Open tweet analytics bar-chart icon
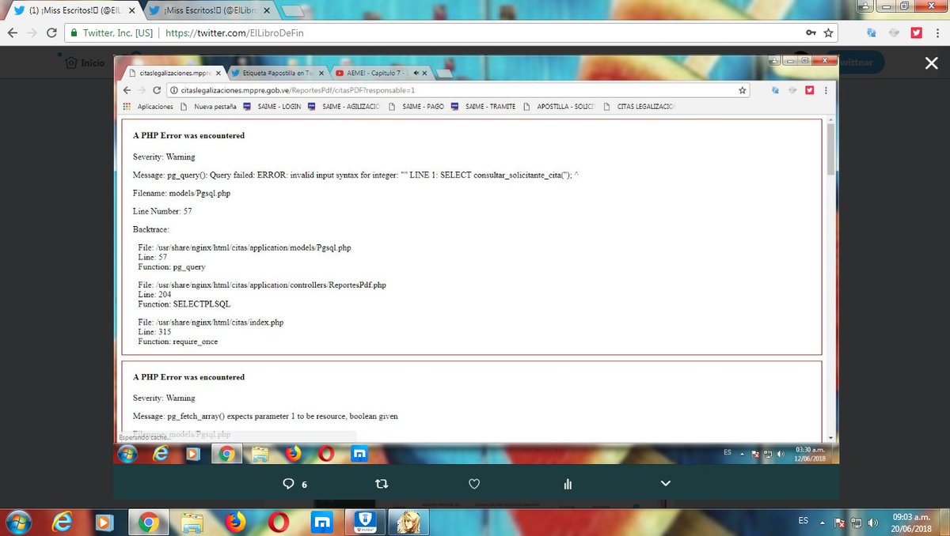 (568, 484)
